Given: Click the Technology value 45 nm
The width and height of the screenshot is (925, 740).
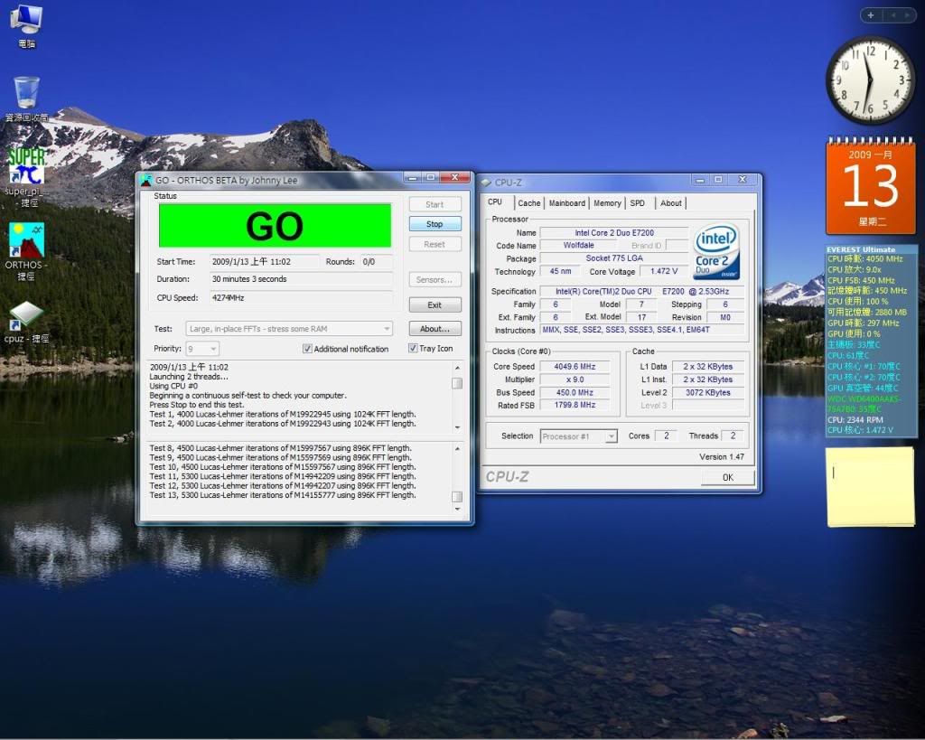Looking at the screenshot, I should pyautogui.click(x=560, y=271).
